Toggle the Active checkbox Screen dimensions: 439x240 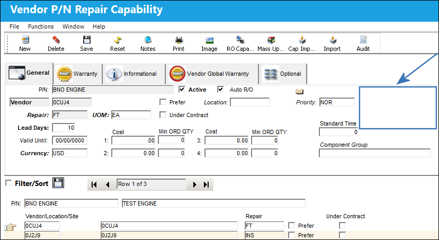click(x=182, y=90)
